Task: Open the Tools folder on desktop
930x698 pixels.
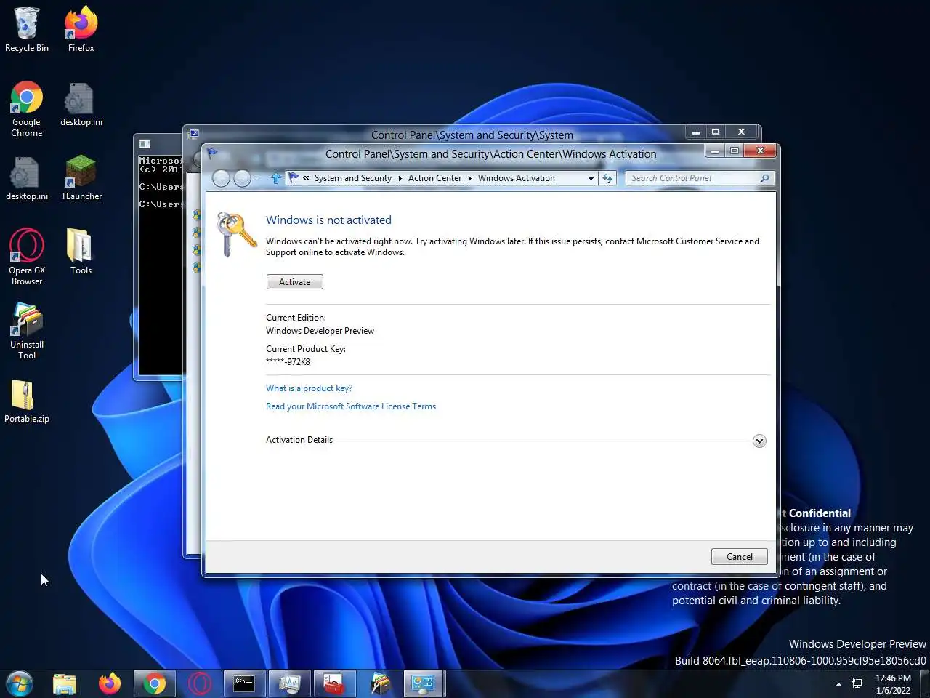Action: point(81,252)
